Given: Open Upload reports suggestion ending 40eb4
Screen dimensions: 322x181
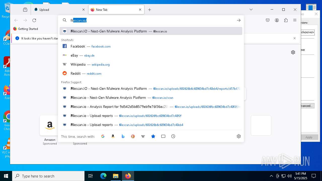Looking at the screenshot, I should tap(151, 125).
